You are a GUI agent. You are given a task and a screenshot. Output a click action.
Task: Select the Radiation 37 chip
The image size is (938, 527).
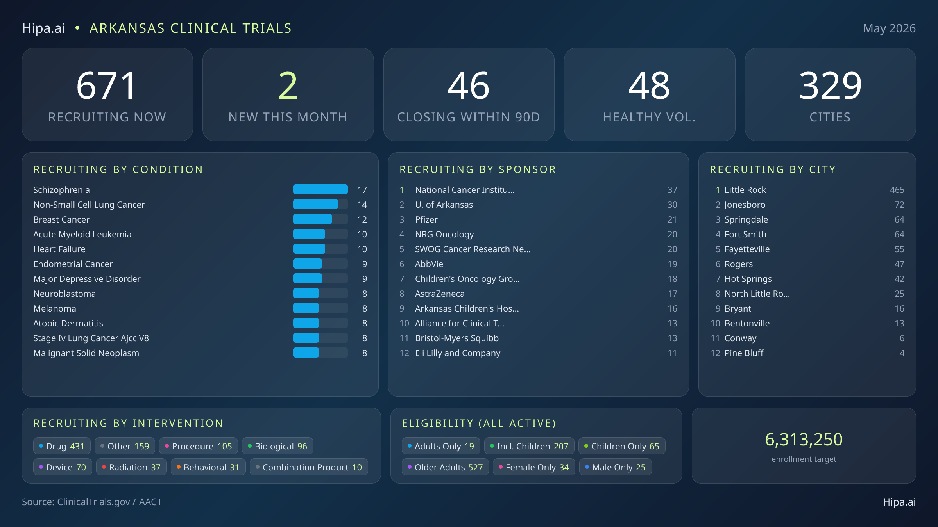tap(131, 467)
